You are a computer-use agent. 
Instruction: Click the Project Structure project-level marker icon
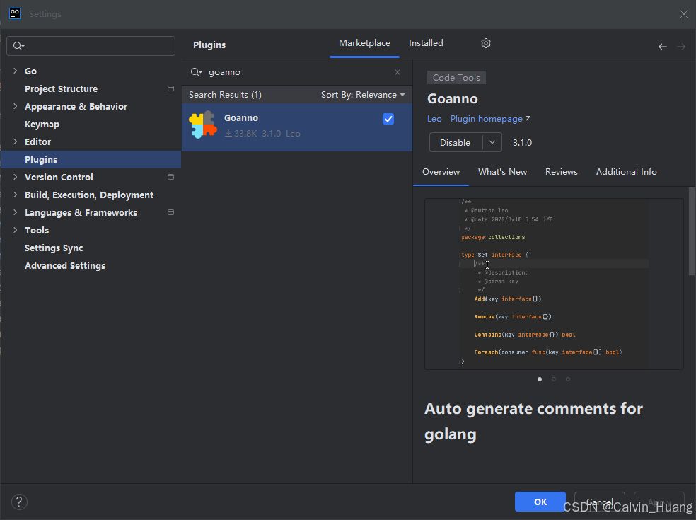[170, 88]
